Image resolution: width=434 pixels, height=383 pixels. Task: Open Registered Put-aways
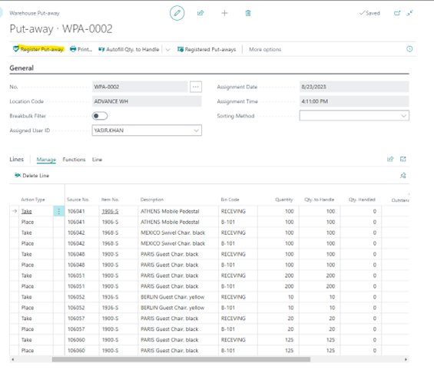pyautogui.click(x=207, y=49)
